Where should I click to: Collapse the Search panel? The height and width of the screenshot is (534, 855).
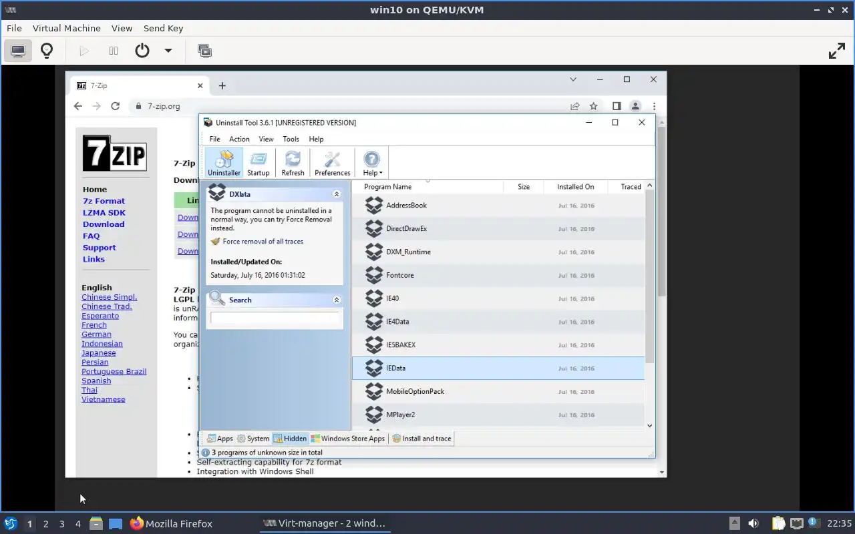pos(337,300)
